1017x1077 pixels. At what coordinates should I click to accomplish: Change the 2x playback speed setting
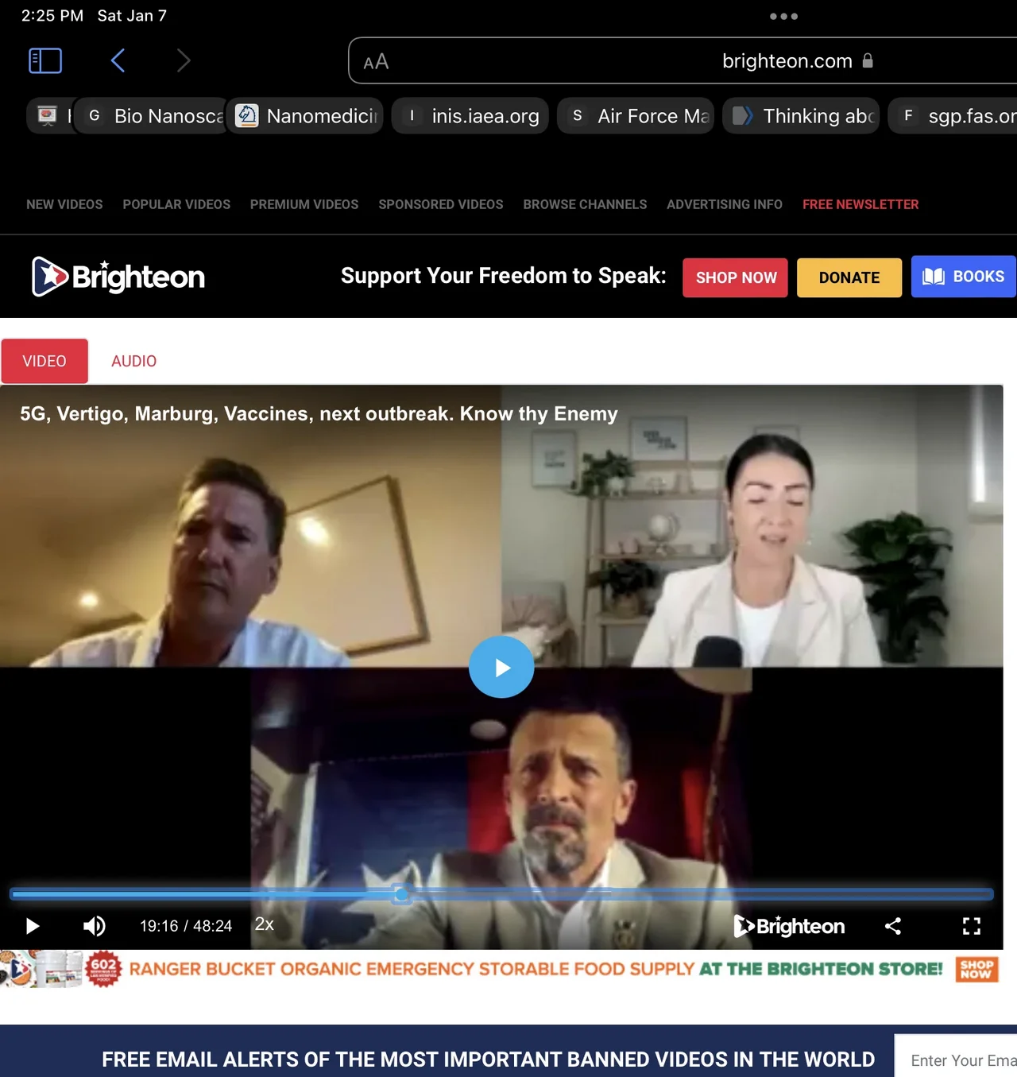click(264, 924)
